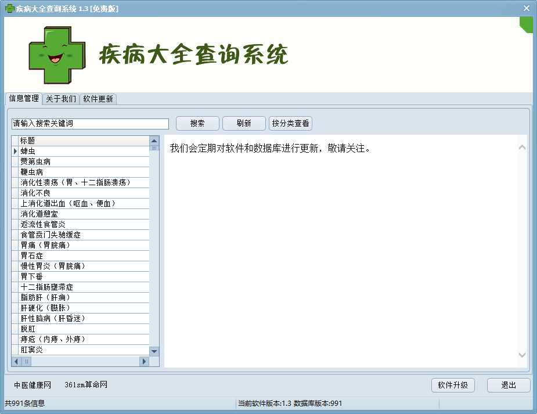537x414 pixels.
Task: Open the 中医健康网 link
Action: (33, 385)
